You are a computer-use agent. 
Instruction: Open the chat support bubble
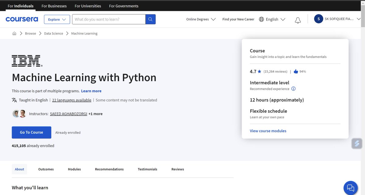pos(351,187)
